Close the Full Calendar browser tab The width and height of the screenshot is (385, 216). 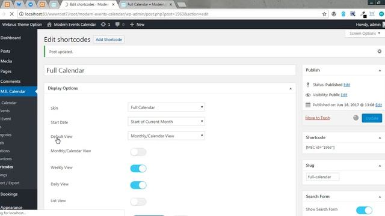tap(171, 4)
